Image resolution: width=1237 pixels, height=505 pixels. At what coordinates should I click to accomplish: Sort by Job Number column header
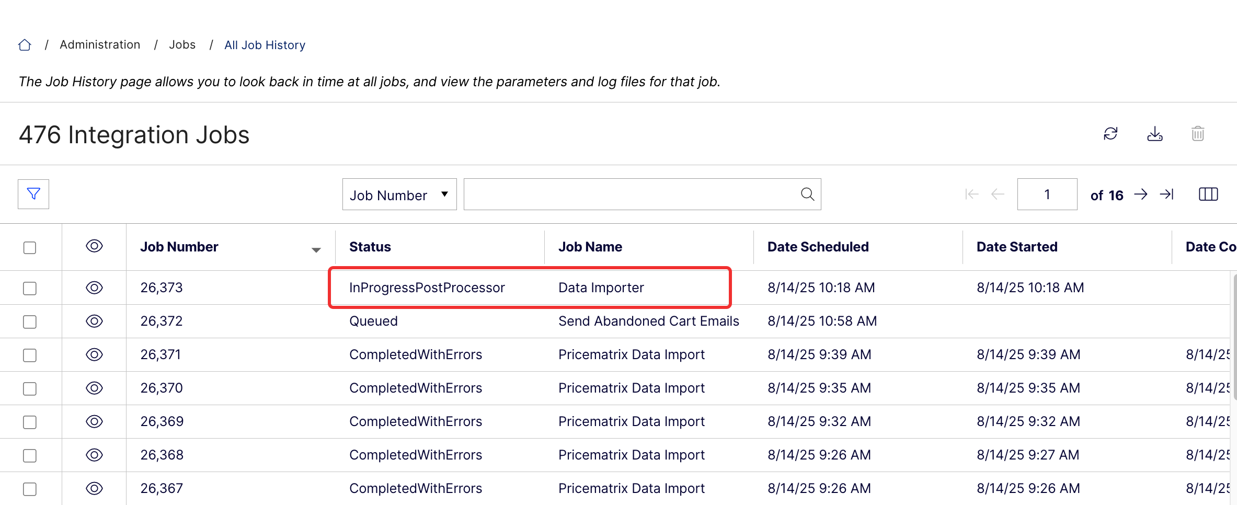click(x=179, y=247)
